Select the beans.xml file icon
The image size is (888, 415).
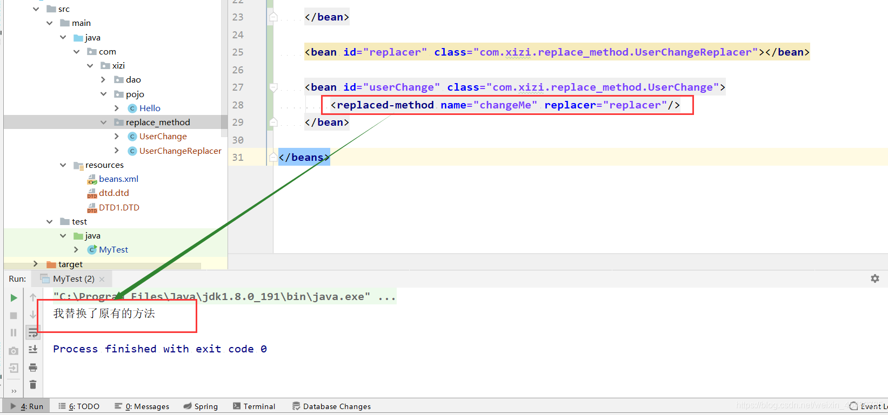pos(92,179)
